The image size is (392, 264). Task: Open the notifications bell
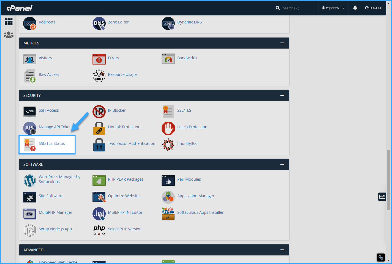tap(355, 8)
